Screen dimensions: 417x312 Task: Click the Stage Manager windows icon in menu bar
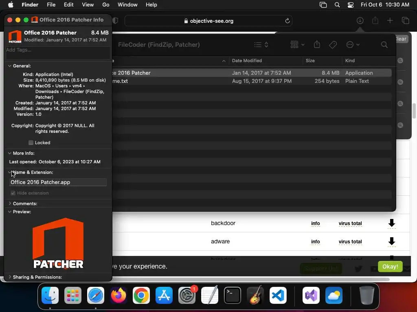pos(323,5)
